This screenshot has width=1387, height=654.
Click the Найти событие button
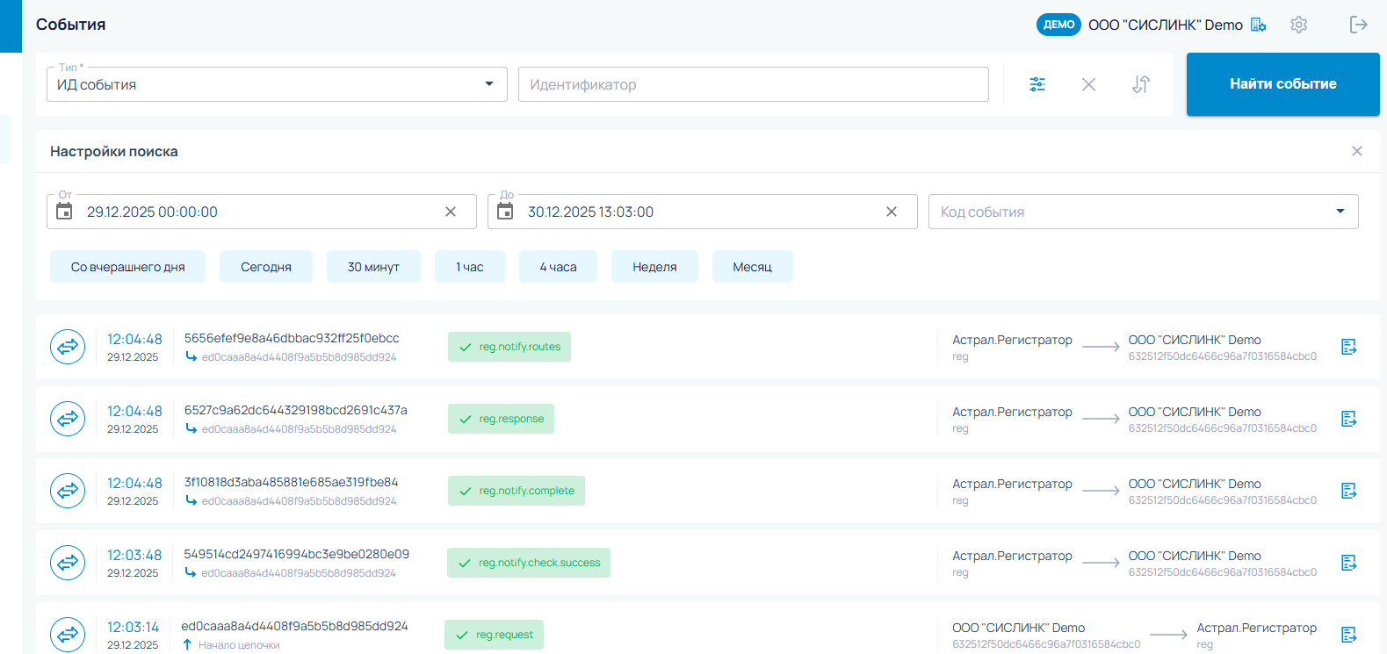tap(1283, 84)
